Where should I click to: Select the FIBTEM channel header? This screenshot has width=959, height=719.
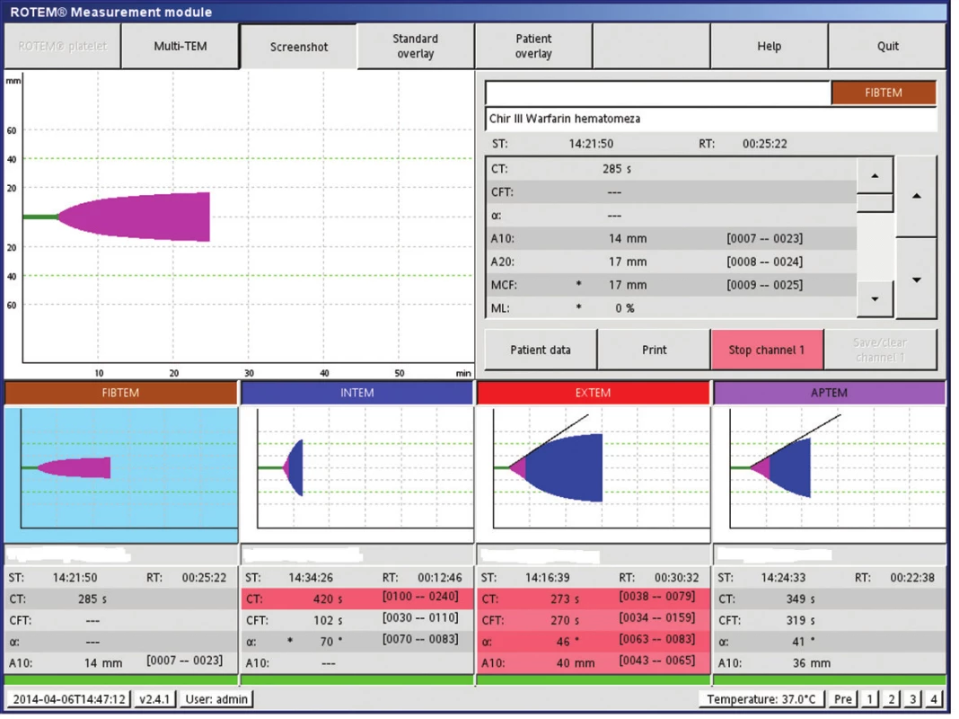[120, 393]
